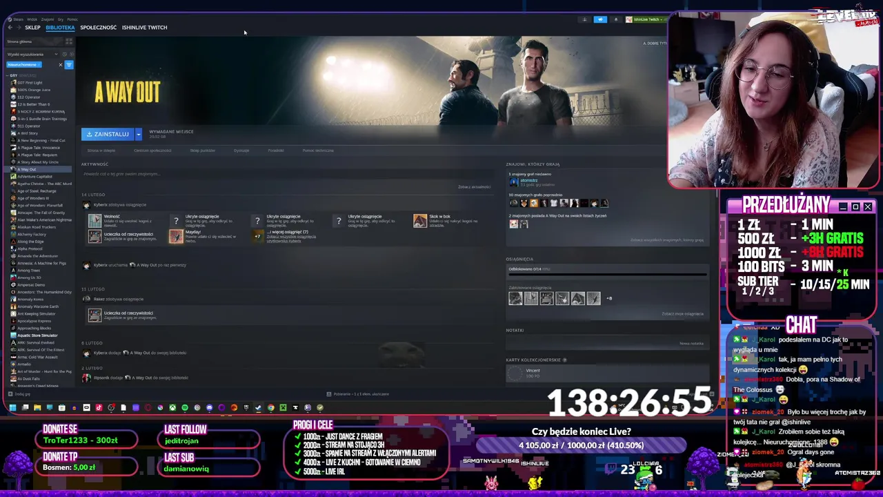The height and width of the screenshot is (497, 883).
Task: Open the Wolność achievement icon
Action: [95, 221]
